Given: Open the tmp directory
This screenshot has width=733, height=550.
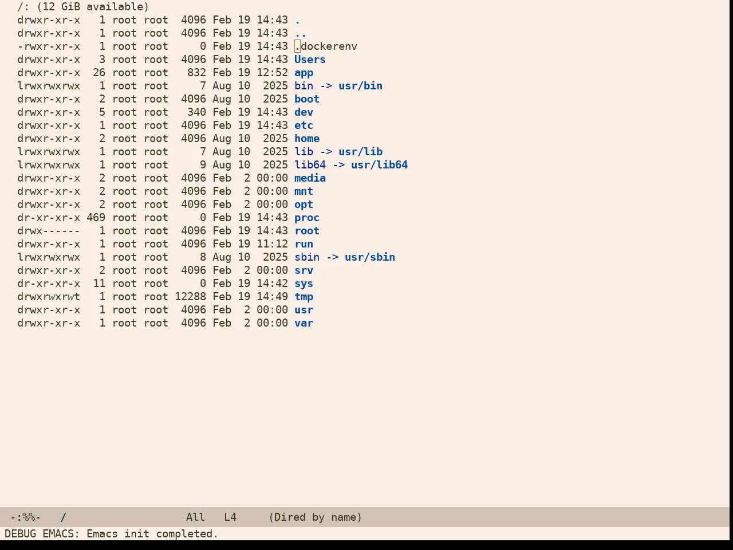Looking at the screenshot, I should click(304, 297).
